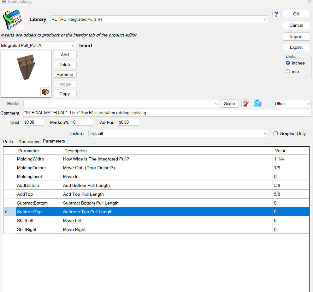Click the 'Move Right' description cell
The image size is (313, 292).
coord(167,229)
